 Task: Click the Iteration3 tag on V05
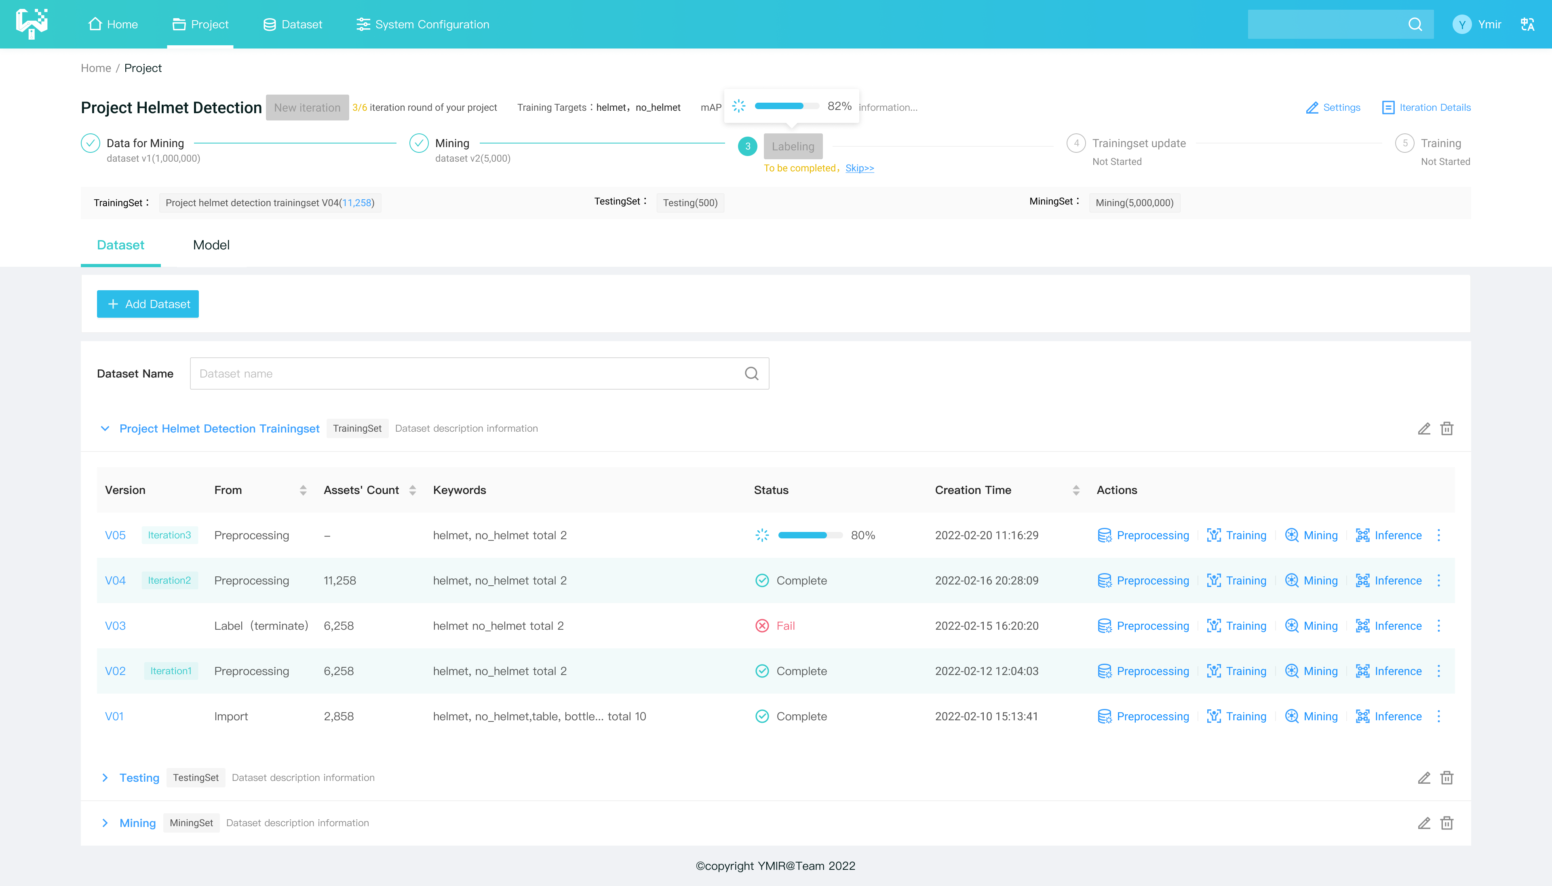169,535
